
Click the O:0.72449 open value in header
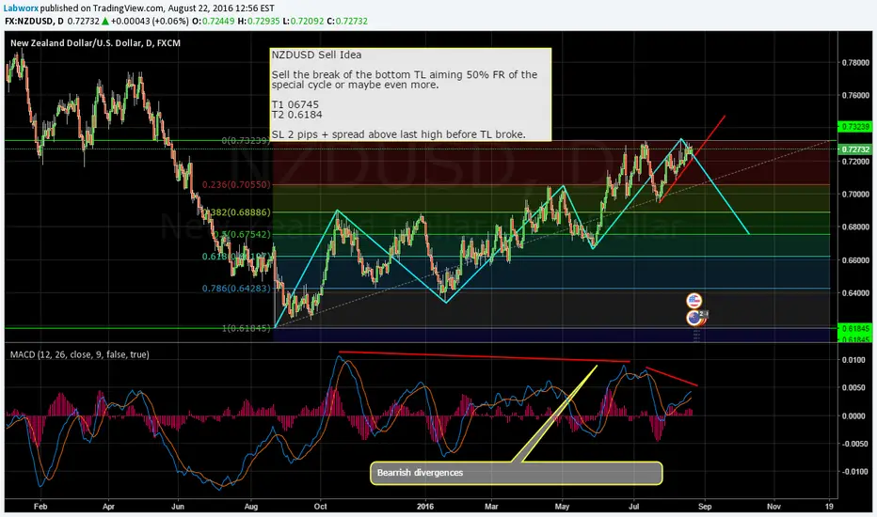(x=213, y=22)
